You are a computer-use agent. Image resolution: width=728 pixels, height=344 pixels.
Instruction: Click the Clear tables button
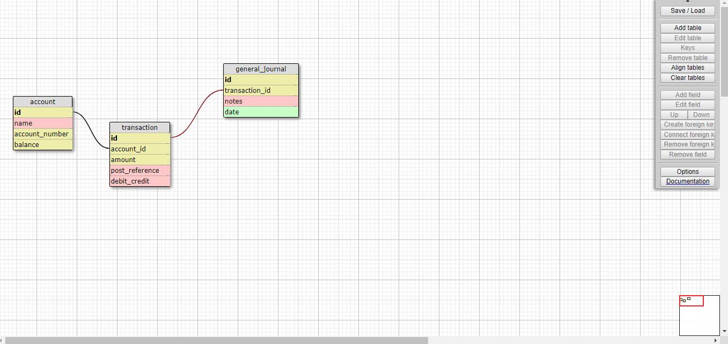[687, 78]
